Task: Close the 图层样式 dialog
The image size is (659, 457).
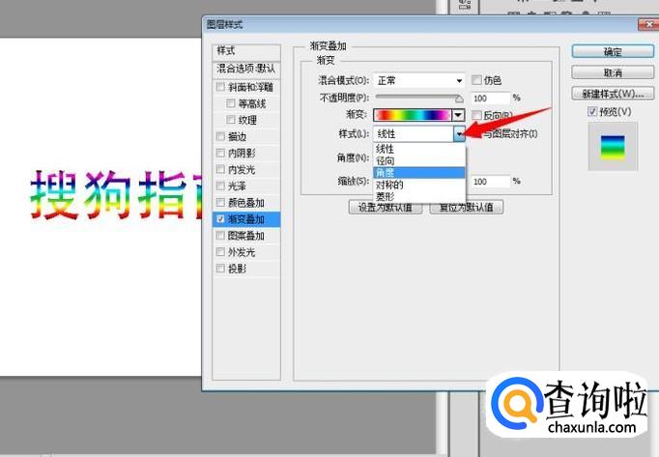Action: click(648, 24)
